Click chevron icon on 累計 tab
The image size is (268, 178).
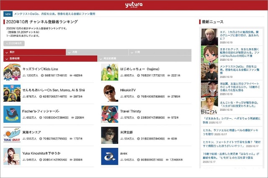click(x=7, y=53)
